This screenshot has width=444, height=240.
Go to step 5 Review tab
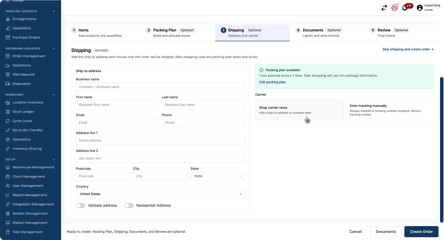[402, 33]
